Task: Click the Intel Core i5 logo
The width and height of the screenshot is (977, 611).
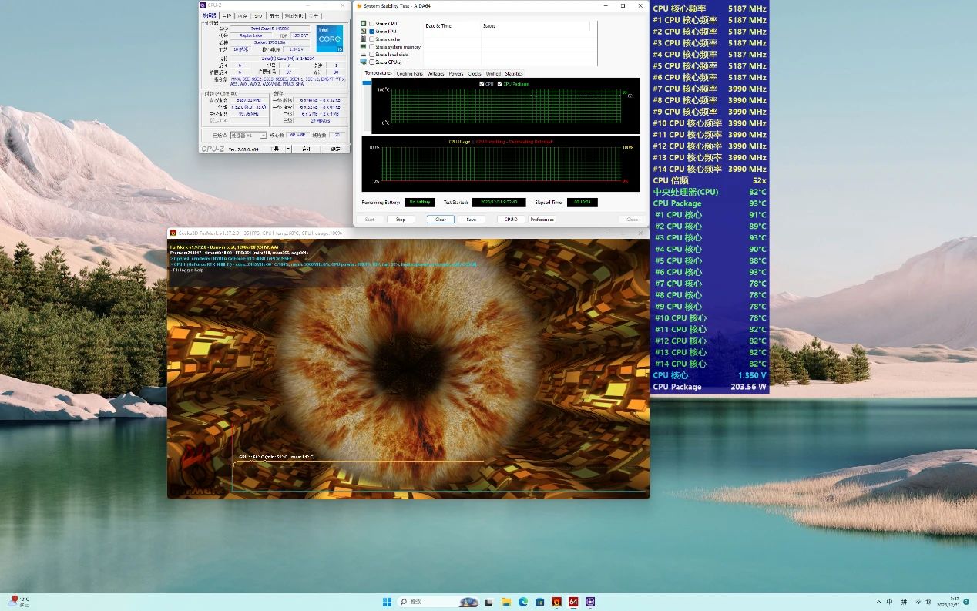Action: click(x=329, y=39)
